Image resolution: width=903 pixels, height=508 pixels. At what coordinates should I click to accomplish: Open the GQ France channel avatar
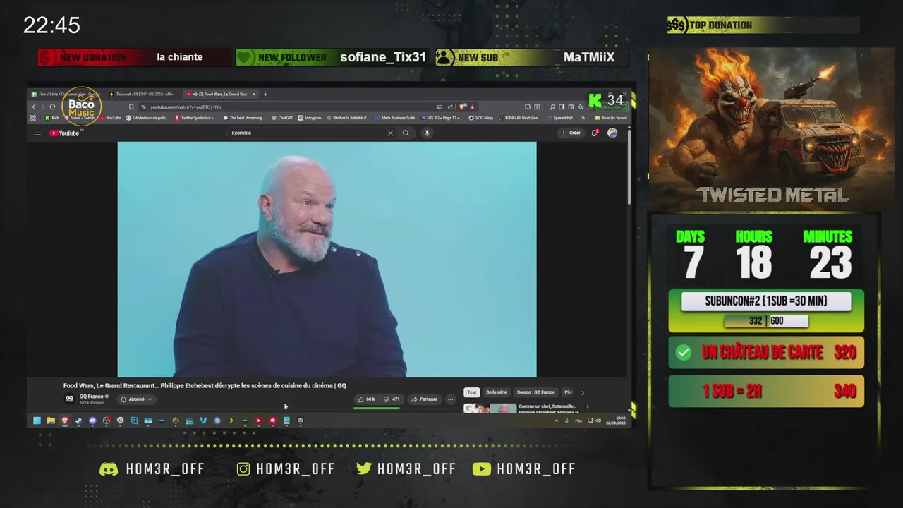69,399
